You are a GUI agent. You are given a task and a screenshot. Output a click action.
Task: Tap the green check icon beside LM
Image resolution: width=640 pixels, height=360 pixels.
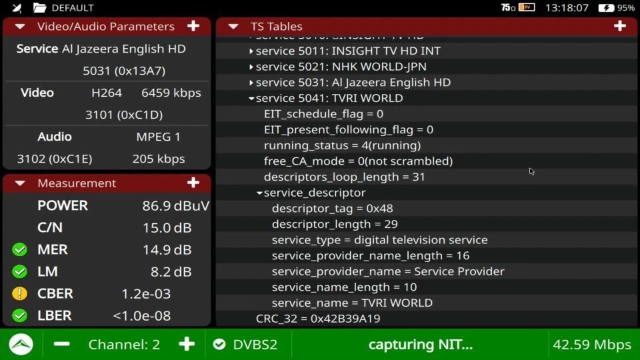point(19,271)
